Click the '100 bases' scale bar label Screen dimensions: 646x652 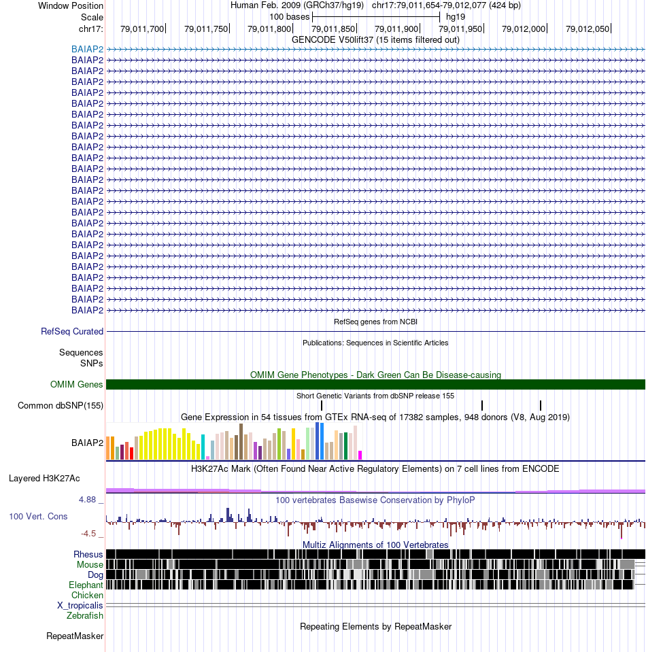pos(290,16)
